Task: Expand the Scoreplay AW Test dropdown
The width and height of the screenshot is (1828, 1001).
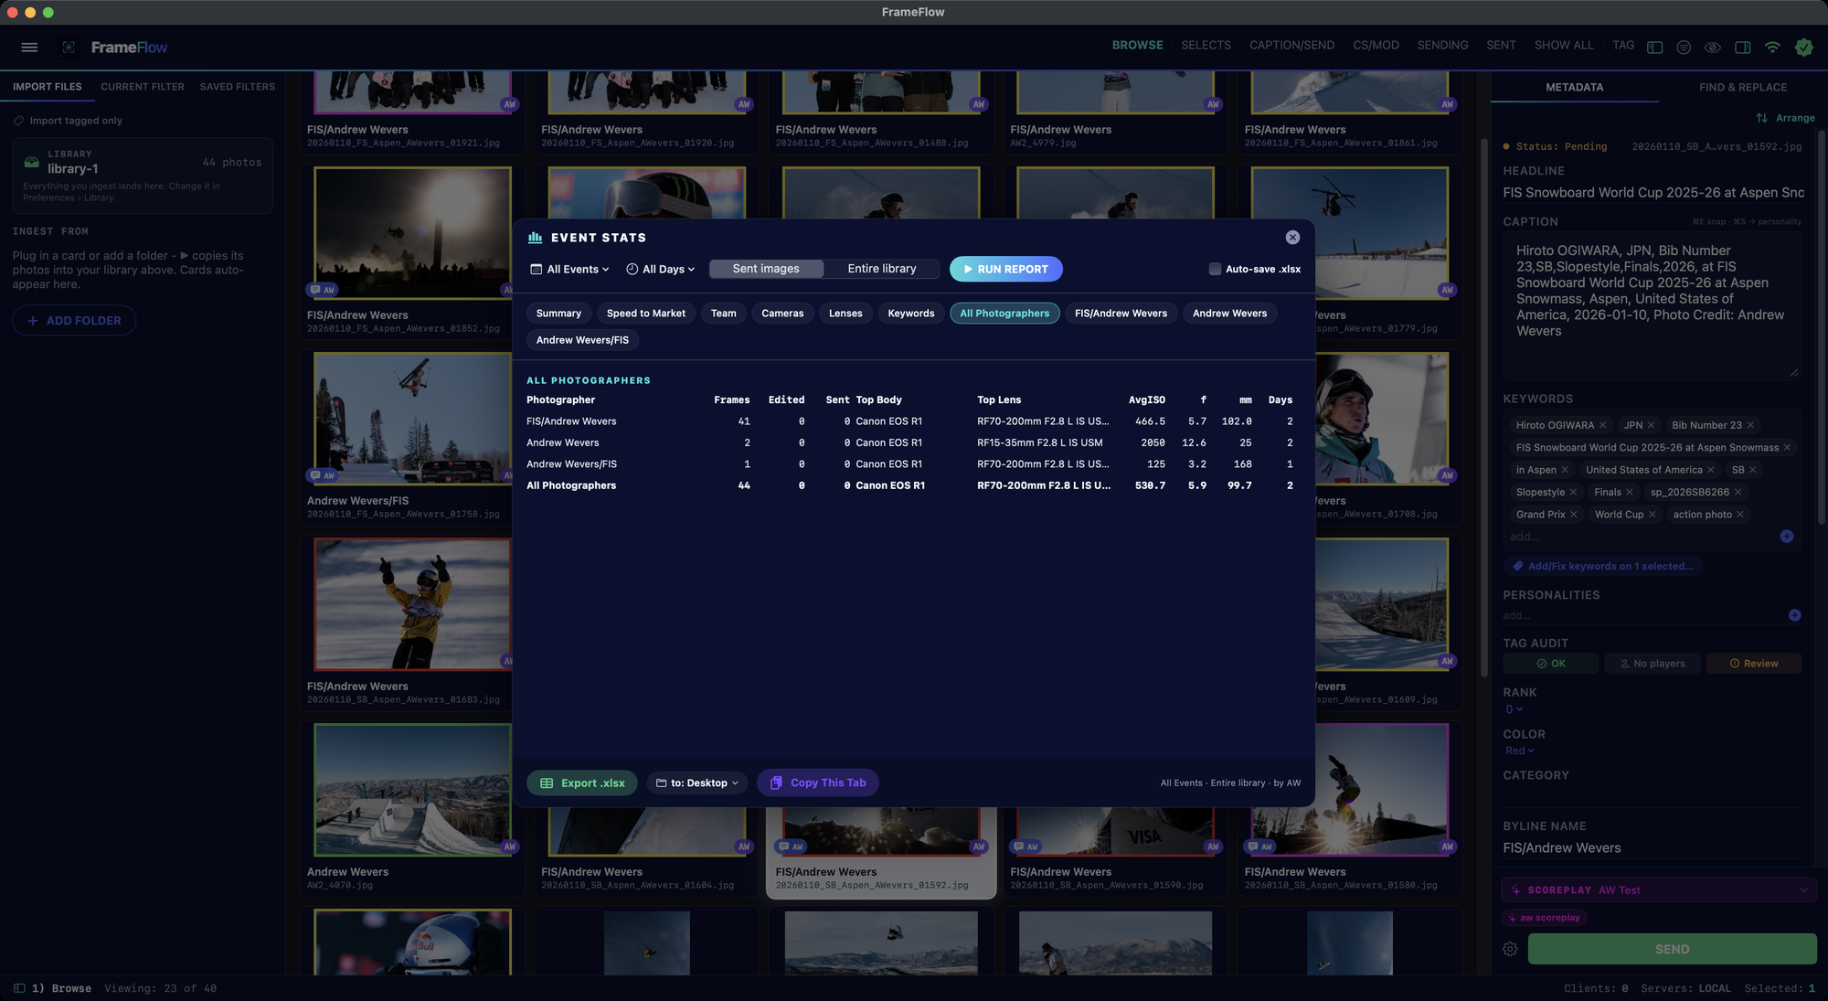Action: pos(1658,890)
